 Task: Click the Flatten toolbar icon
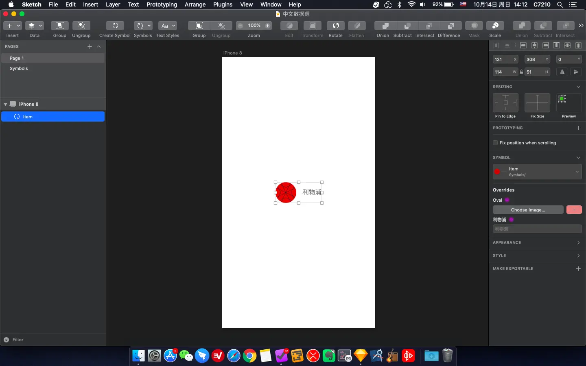click(x=357, y=26)
